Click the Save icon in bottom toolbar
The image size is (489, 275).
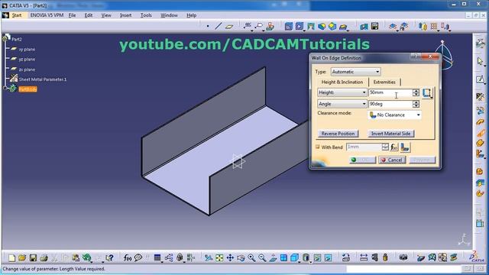coord(33,258)
